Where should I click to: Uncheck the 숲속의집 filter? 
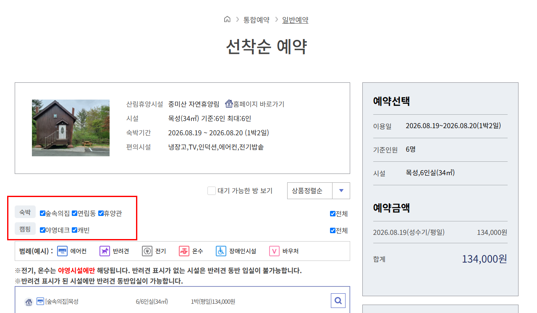point(42,213)
